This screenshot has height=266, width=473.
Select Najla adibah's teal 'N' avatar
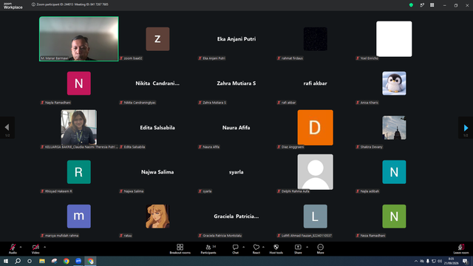point(394,172)
